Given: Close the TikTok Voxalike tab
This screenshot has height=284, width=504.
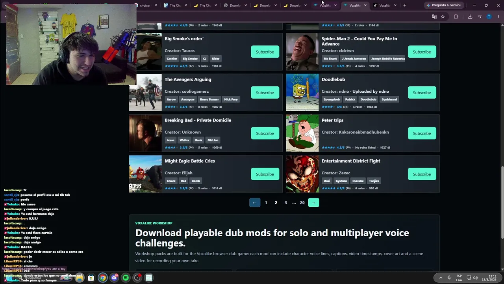Looking at the screenshot, I should (x=395, y=6).
